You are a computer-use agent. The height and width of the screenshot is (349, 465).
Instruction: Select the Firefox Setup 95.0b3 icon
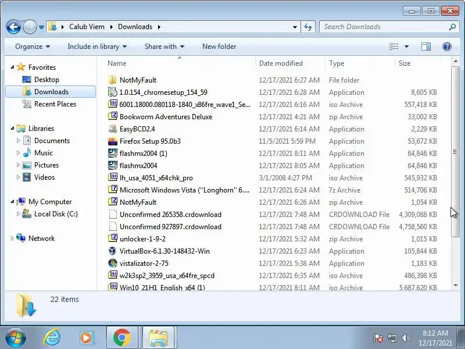(x=112, y=141)
